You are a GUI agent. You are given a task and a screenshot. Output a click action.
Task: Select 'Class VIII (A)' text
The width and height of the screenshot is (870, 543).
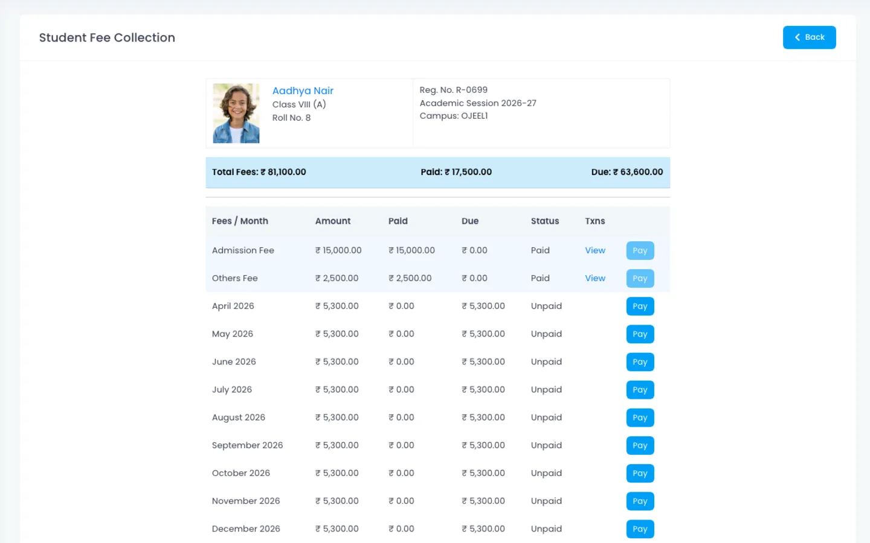point(299,104)
